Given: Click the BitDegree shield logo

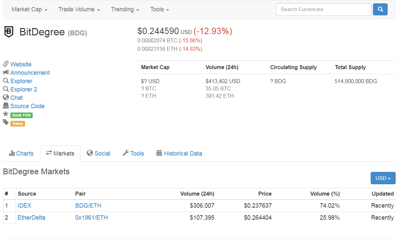Looking at the screenshot, I should tap(9, 32).
